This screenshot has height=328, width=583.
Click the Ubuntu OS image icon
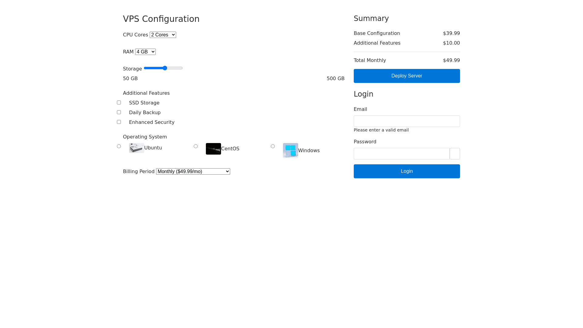[136, 148]
